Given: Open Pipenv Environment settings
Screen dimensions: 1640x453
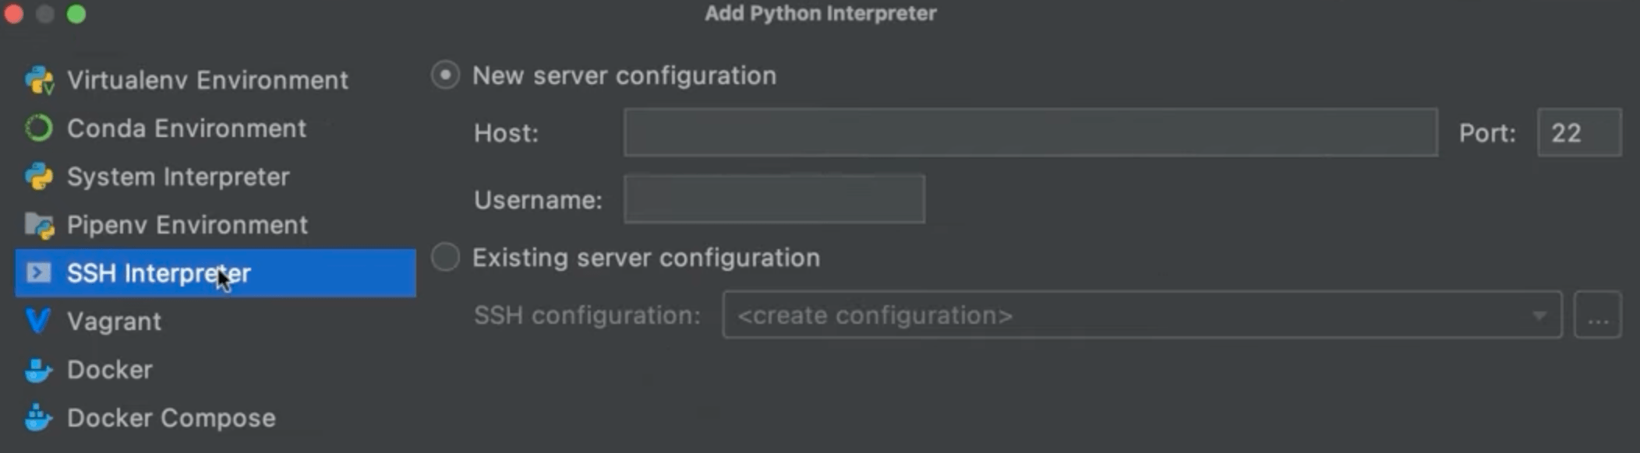Looking at the screenshot, I should click(215, 225).
